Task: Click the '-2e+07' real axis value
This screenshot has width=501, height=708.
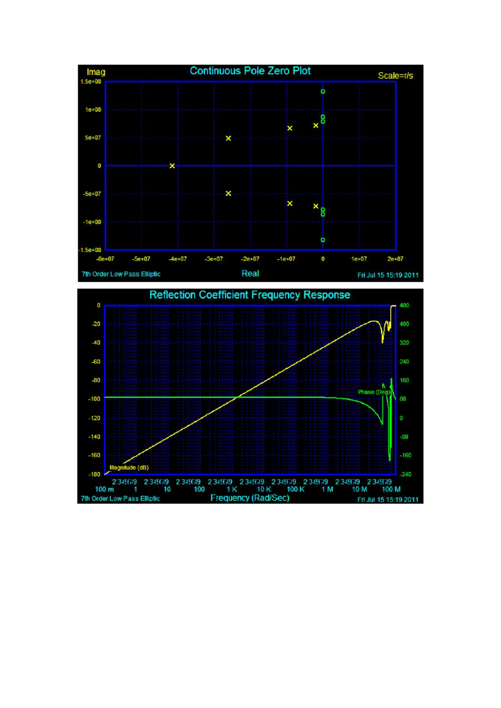Action: click(x=250, y=259)
